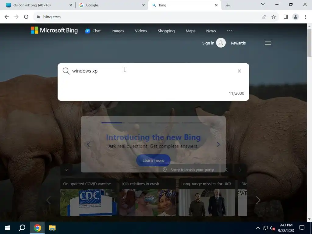Screen dimensions: 312x234
Task: Open 'On updated COVID vaccine' story
Action: click(x=89, y=197)
